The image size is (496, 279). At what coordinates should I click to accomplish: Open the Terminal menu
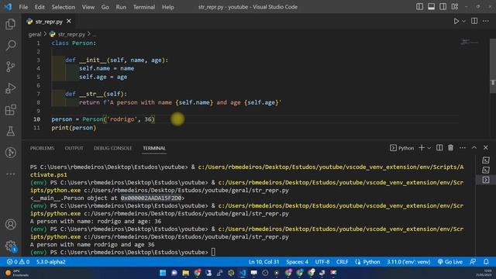[144, 7]
